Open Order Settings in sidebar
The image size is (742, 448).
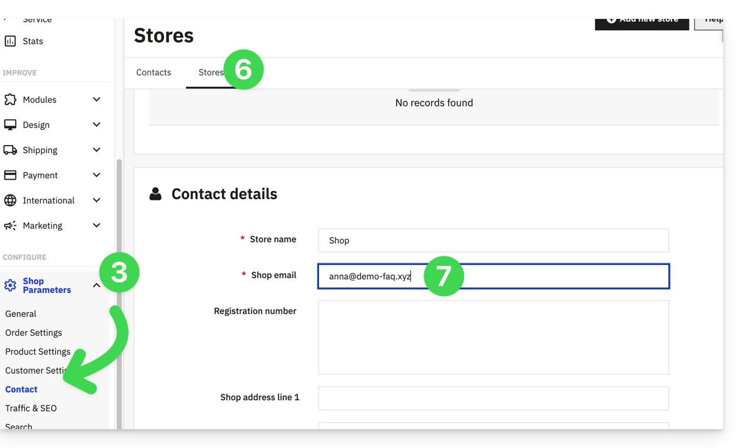tap(33, 333)
